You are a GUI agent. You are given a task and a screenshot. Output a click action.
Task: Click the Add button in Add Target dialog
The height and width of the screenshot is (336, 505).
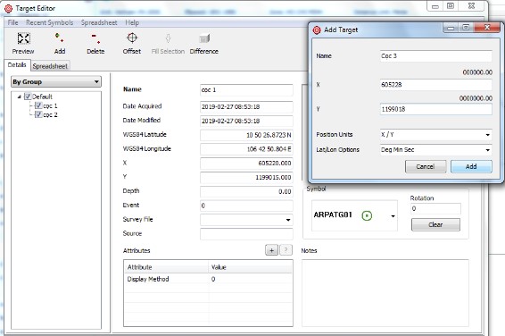point(471,166)
